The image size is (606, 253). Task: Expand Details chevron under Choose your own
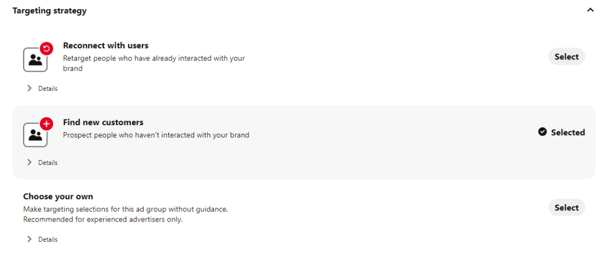click(x=29, y=239)
